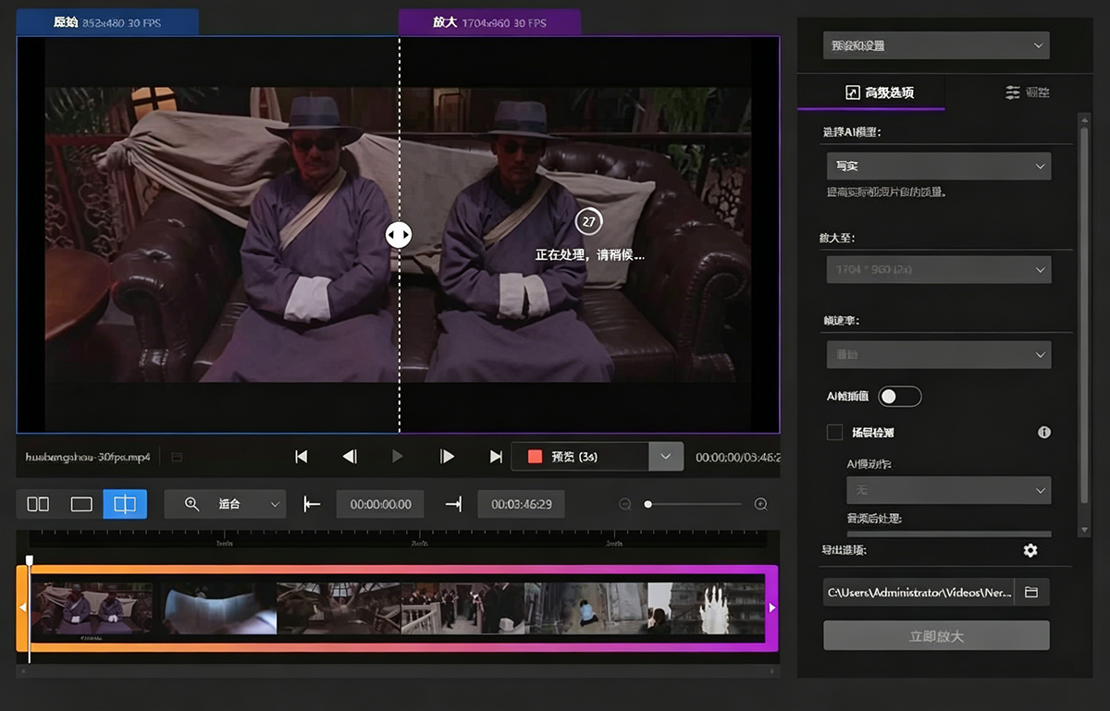Click the timecode 00:00:00/03:46 display
This screenshot has width=1110, height=711.
click(x=737, y=457)
